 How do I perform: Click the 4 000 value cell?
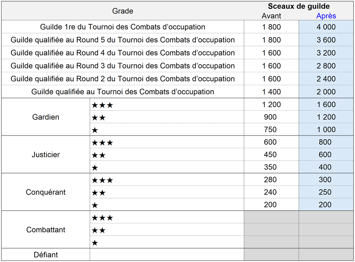click(x=326, y=27)
